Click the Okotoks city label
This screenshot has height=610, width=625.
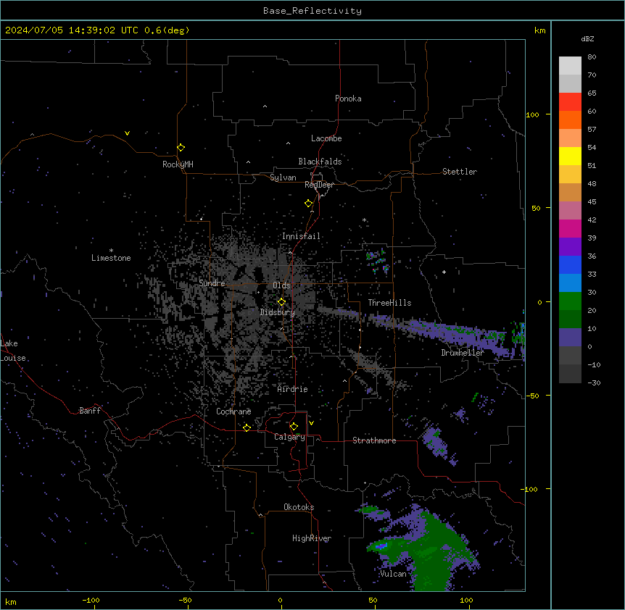(299, 507)
